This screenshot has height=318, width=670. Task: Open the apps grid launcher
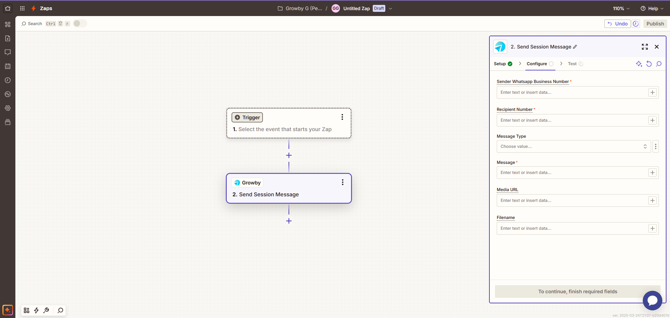(x=22, y=8)
